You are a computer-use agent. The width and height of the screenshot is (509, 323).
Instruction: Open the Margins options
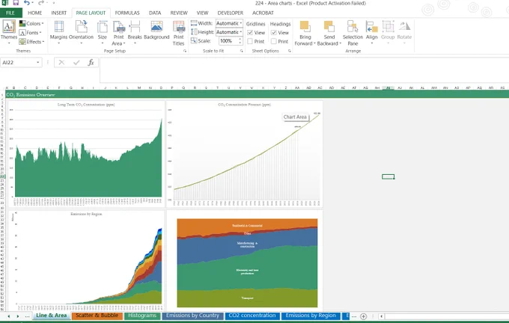click(x=58, y=32)
